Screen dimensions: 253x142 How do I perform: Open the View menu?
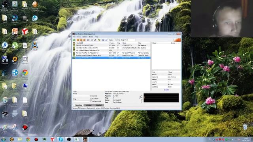(x=79, y=37)
